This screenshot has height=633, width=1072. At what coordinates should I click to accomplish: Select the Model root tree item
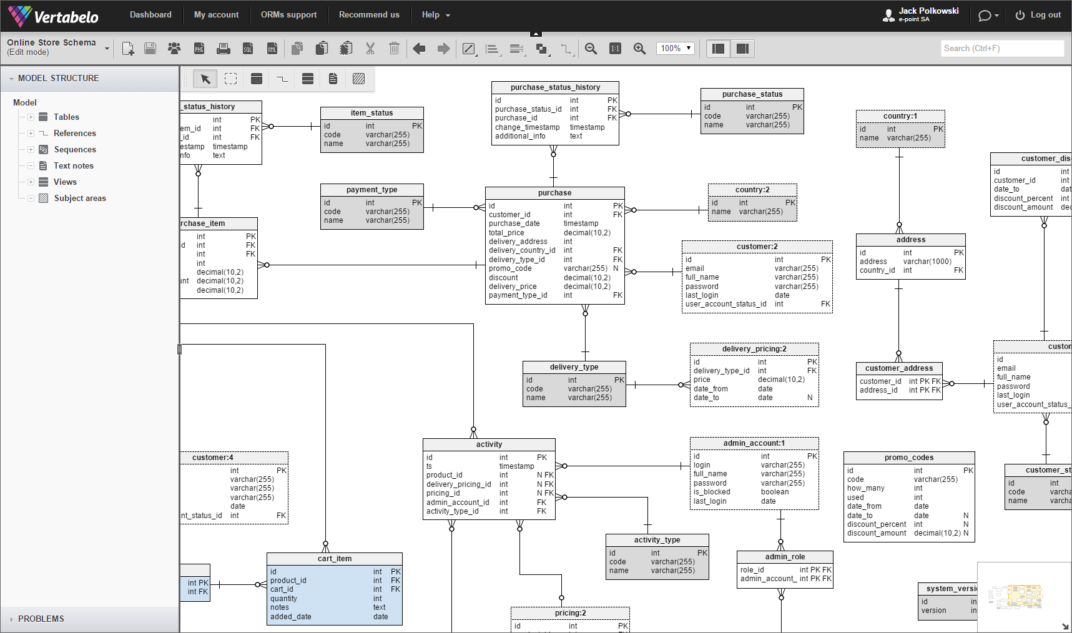[x=25, y=102]
